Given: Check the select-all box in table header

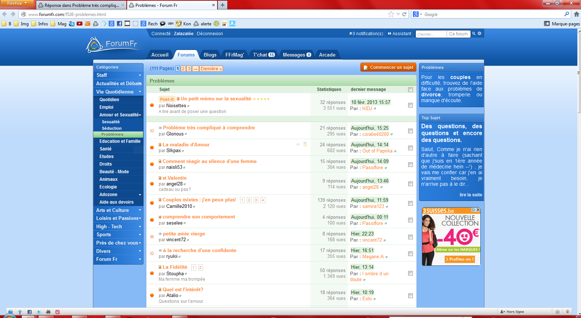Looking at the screenshot, I should tap(410, 89).
